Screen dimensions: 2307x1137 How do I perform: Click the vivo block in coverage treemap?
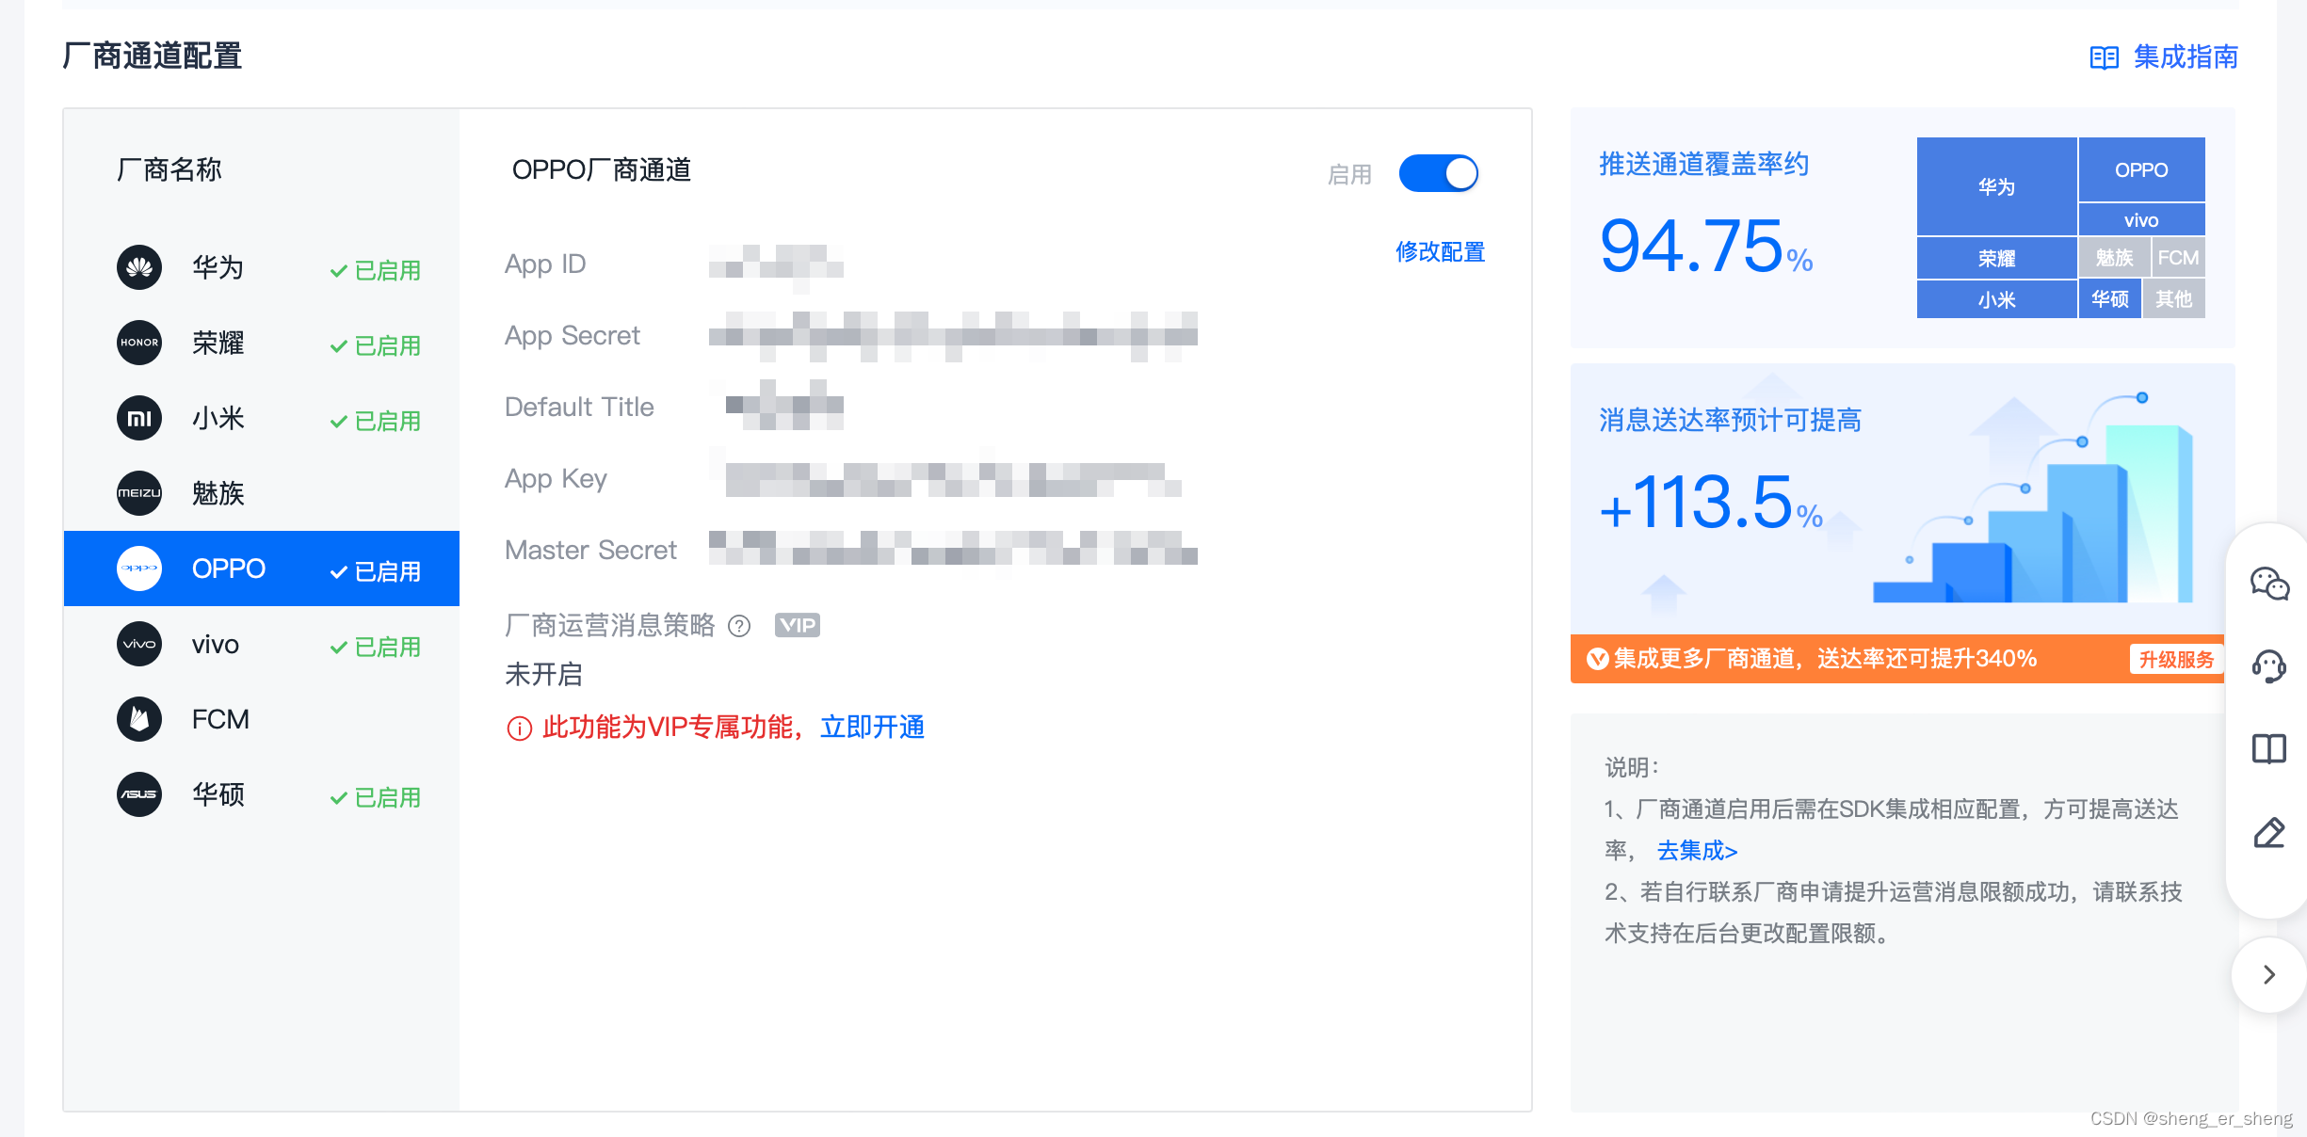click(2141, 219)
